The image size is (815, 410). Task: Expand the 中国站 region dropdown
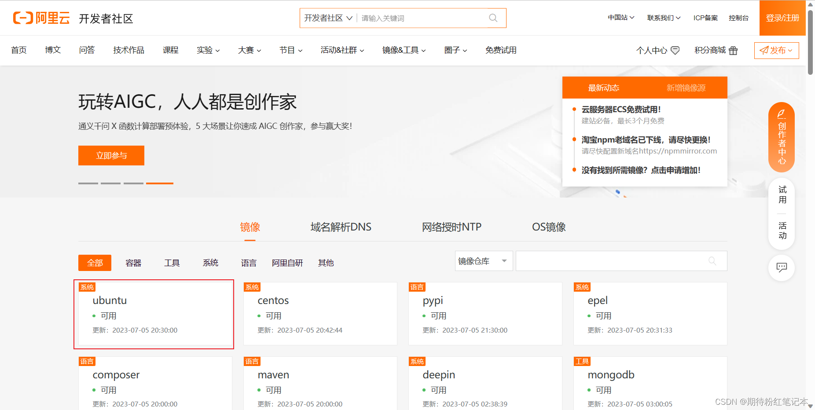point(621,18)
